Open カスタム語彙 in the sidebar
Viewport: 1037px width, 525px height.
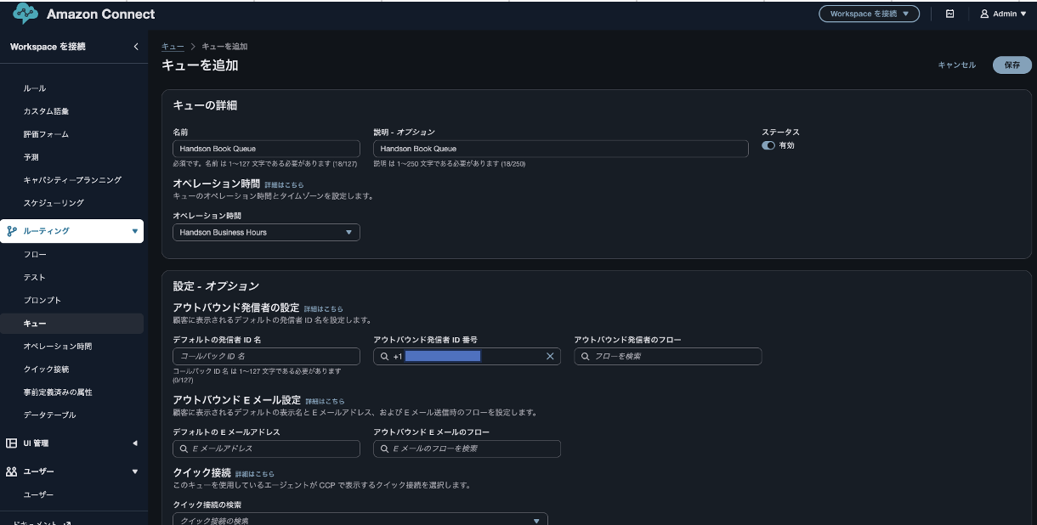(46, 111)
